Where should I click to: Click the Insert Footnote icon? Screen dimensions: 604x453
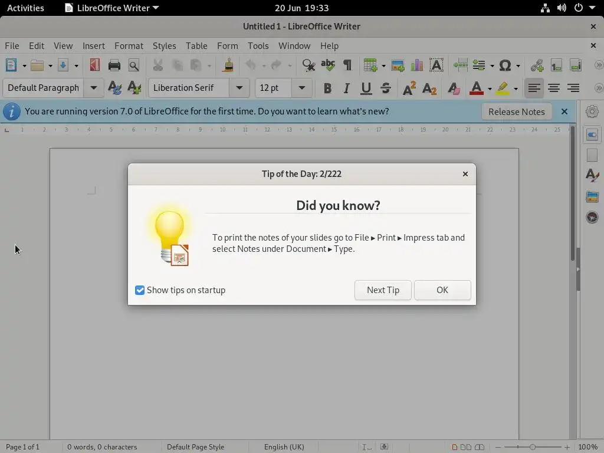pyautogui.click(x=556, y=65)
